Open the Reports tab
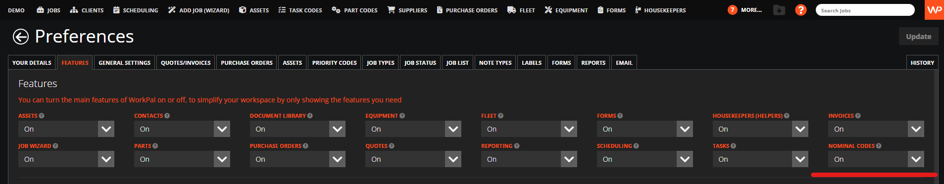This screenshot has height=184, width=944. point(594,63)
